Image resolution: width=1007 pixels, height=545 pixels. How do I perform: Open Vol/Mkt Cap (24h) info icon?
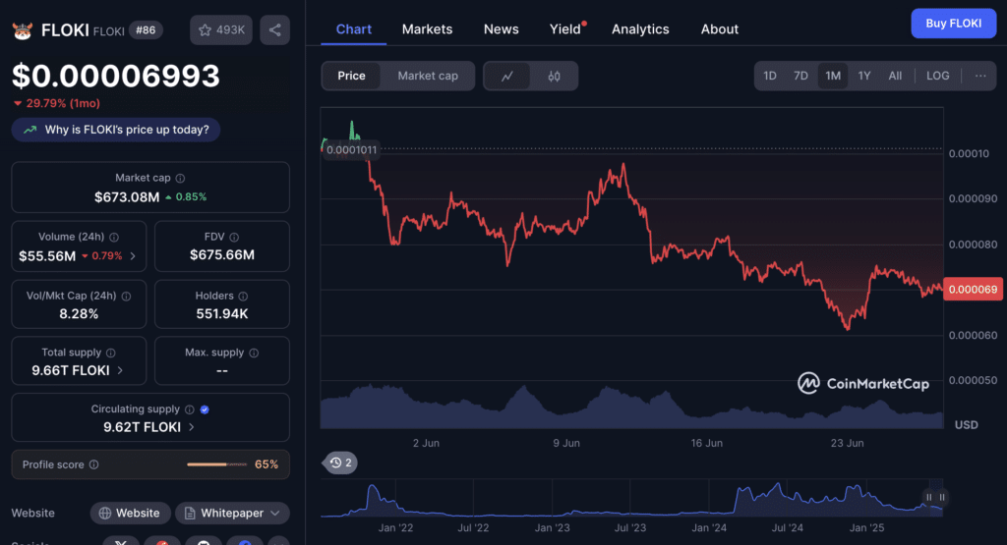pos(127,297)
